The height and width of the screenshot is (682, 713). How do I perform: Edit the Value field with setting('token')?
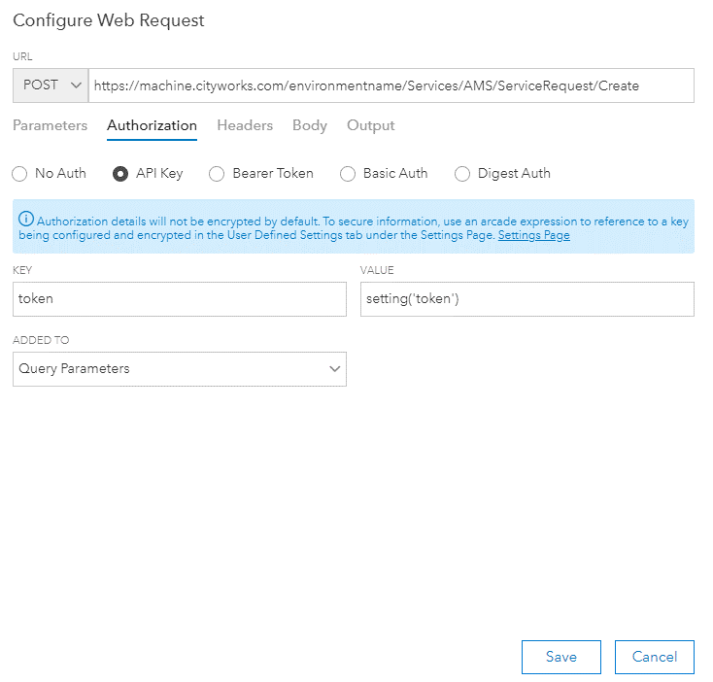527,299
